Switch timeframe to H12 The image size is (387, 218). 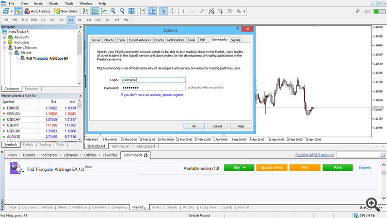[x=98, y=20]
